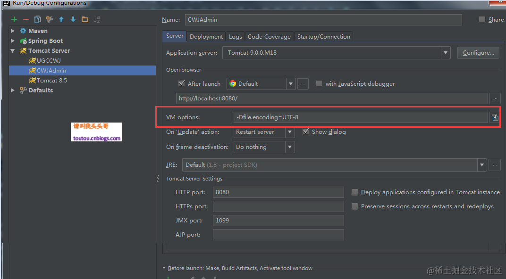Uncheck the After launch checkbox
The height and width of the screenshot is (279, 506).
coord(182,83)
